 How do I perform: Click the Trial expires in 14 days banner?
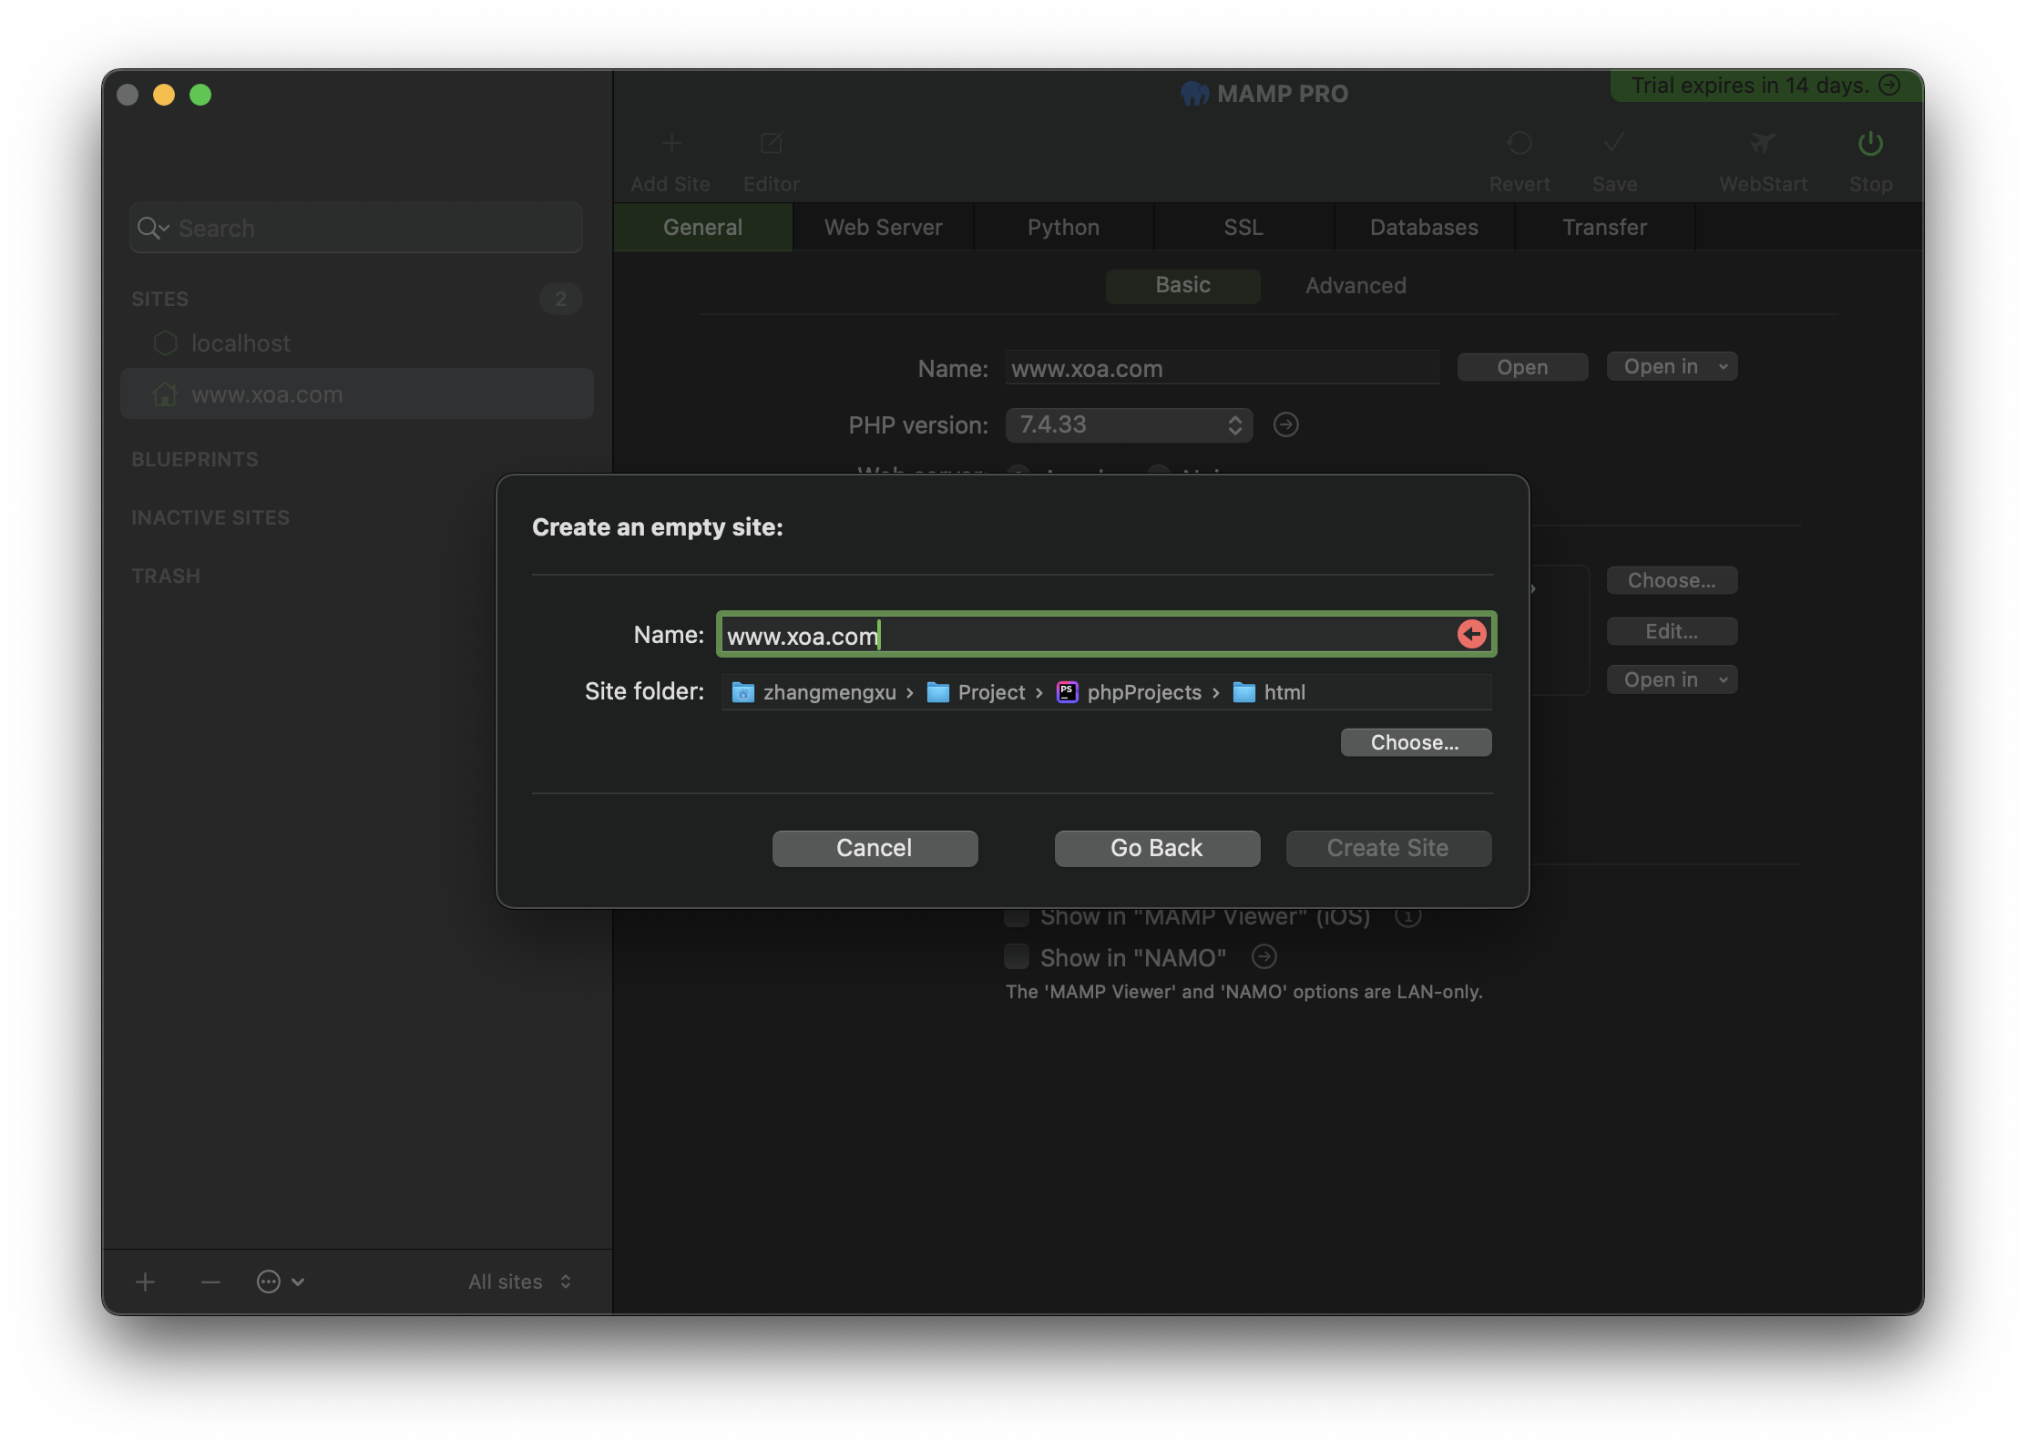(x=1765, y=85)
